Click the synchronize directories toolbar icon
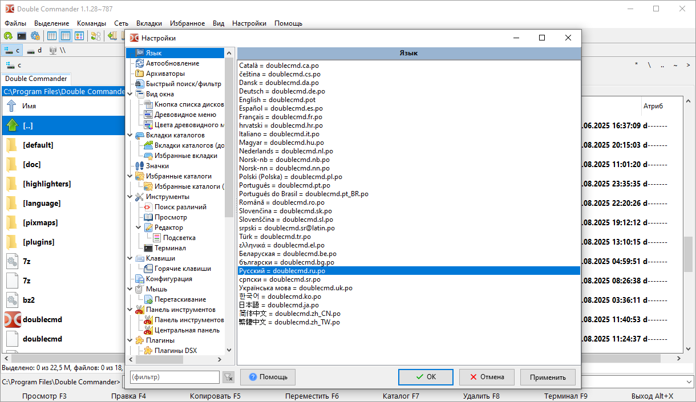696x402 pixels. click(x=96, y=36)
